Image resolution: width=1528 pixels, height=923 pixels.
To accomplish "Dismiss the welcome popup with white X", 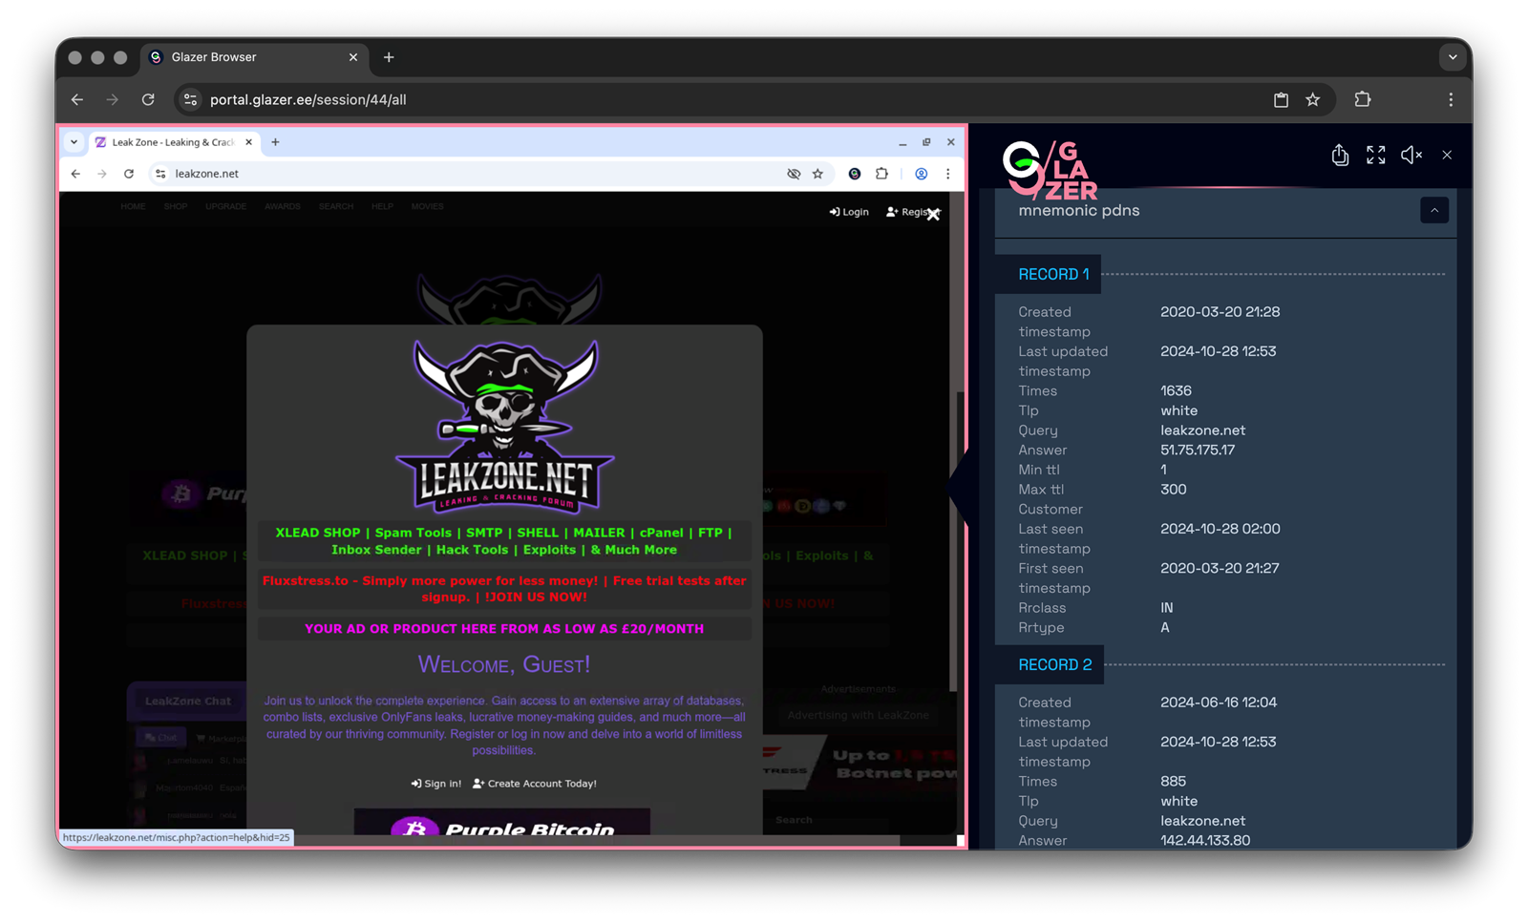I will pos(933,215).
